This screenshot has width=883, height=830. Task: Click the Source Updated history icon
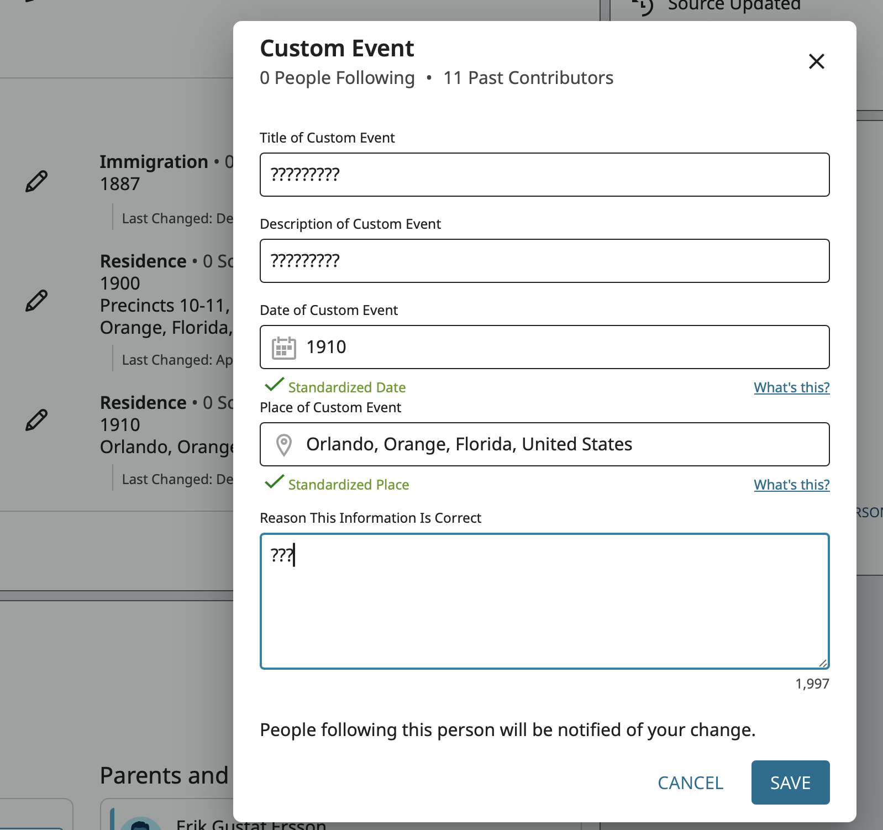644,6
